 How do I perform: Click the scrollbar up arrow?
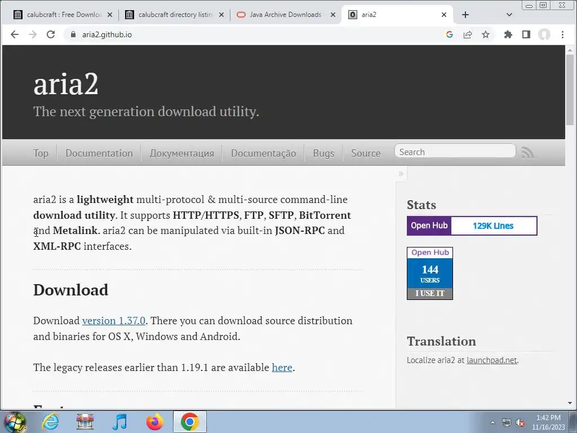(x=570, y=50)
